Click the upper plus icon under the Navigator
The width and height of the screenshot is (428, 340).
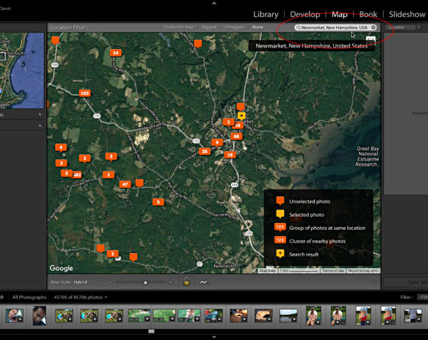pyautogui.click(x=40, y=114)
